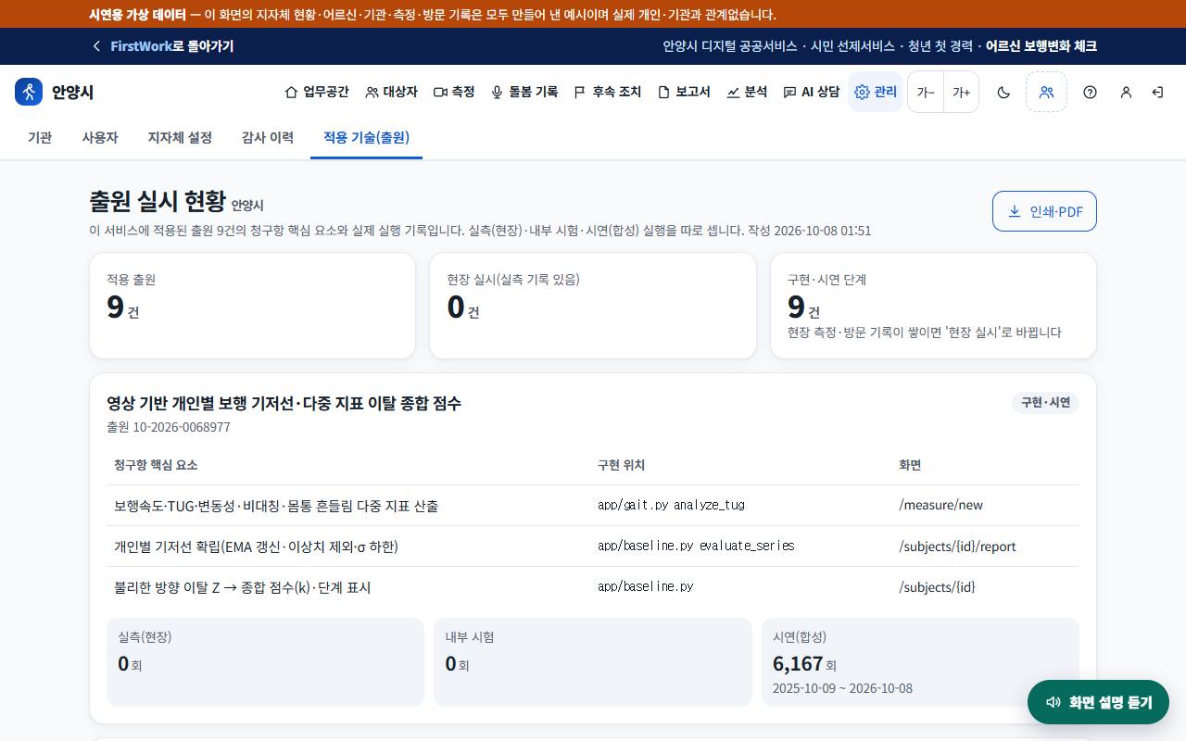1186x741 pixels.
Task: Click app/gait.py analyze_tug text
Action: pyautogui.click(x=671, y=505)
